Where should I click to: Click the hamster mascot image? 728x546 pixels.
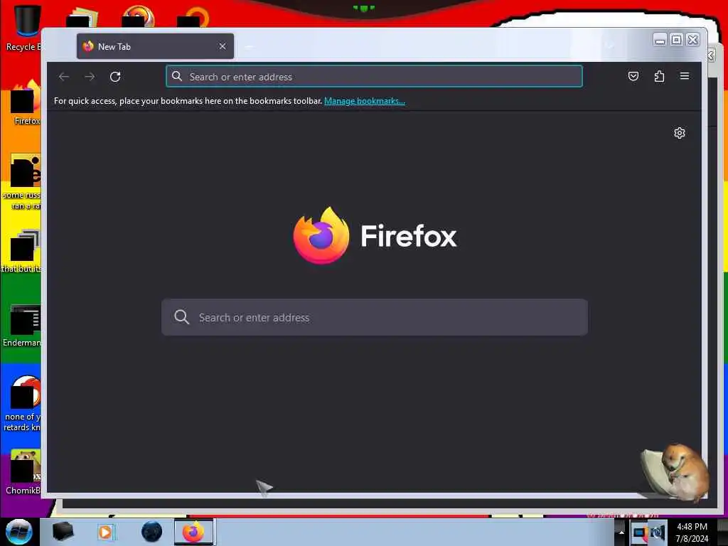(675, 473)
